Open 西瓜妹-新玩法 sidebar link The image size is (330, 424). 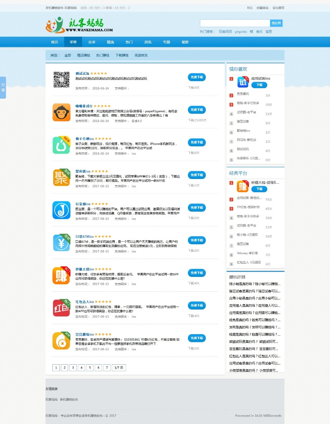coord(246,140)
